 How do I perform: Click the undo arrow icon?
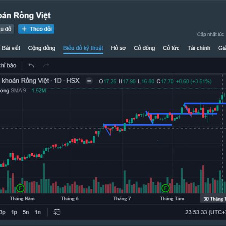pos(31,66)
